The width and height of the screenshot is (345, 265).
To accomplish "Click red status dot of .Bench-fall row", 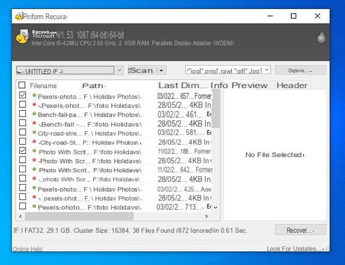I will click(34, 123).
